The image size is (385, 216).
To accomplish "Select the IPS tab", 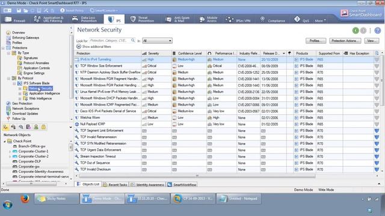I will pyautogui.click(x=114, y=19).
